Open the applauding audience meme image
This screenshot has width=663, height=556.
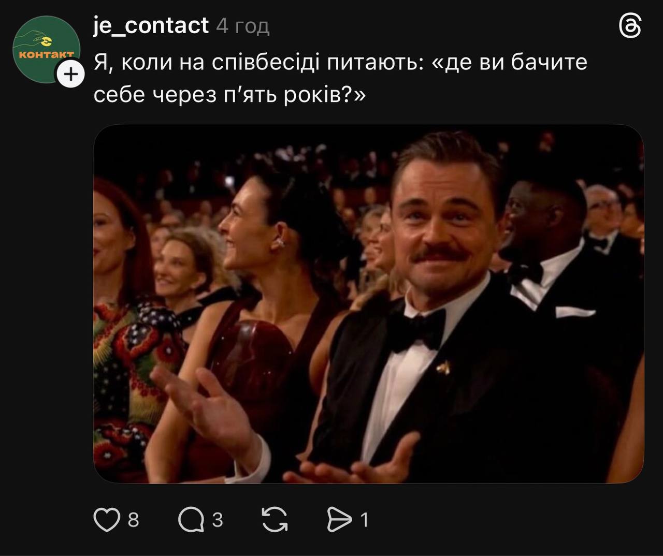click(x=368, y=304)
